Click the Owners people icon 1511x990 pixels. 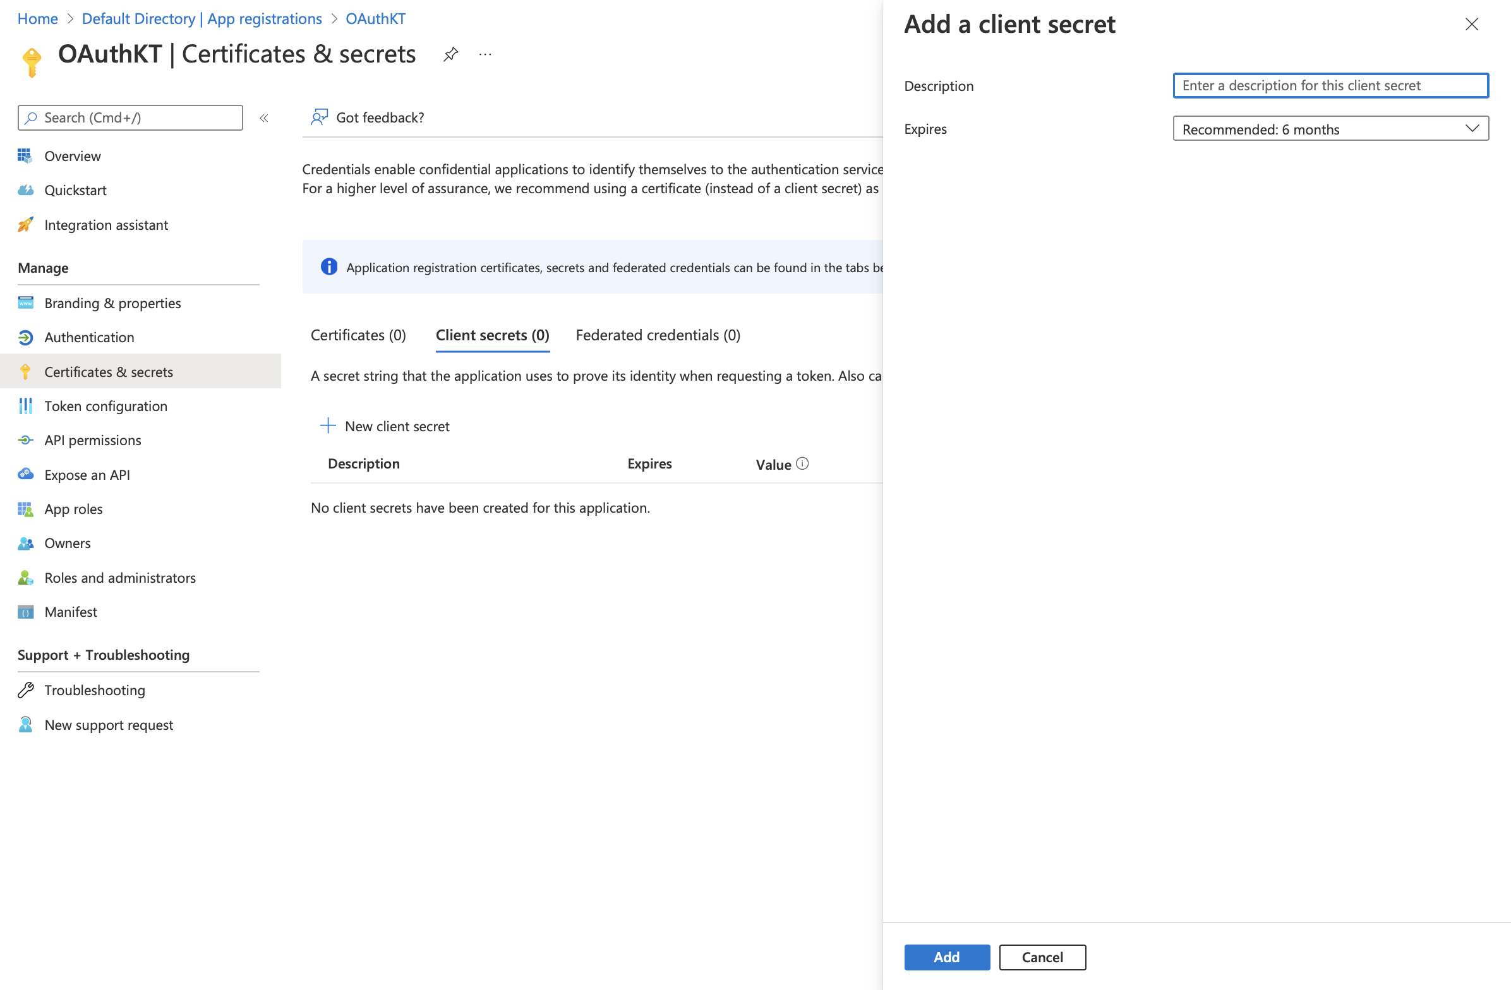(25, 543)
